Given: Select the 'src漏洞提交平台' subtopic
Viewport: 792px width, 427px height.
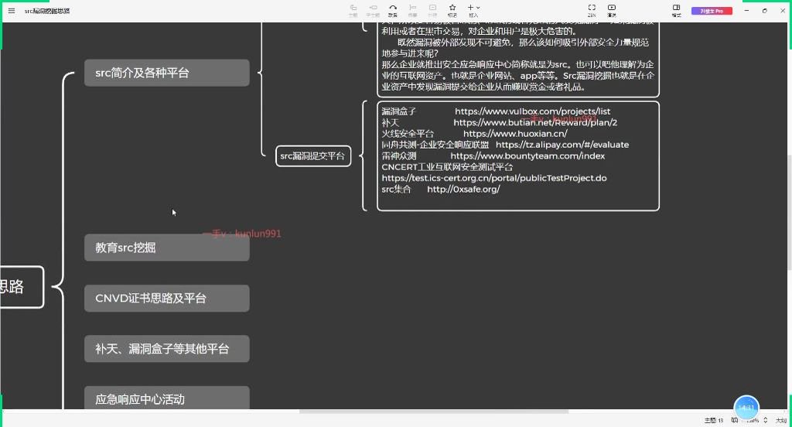Looking at the screenshot, I should [313, 156].
